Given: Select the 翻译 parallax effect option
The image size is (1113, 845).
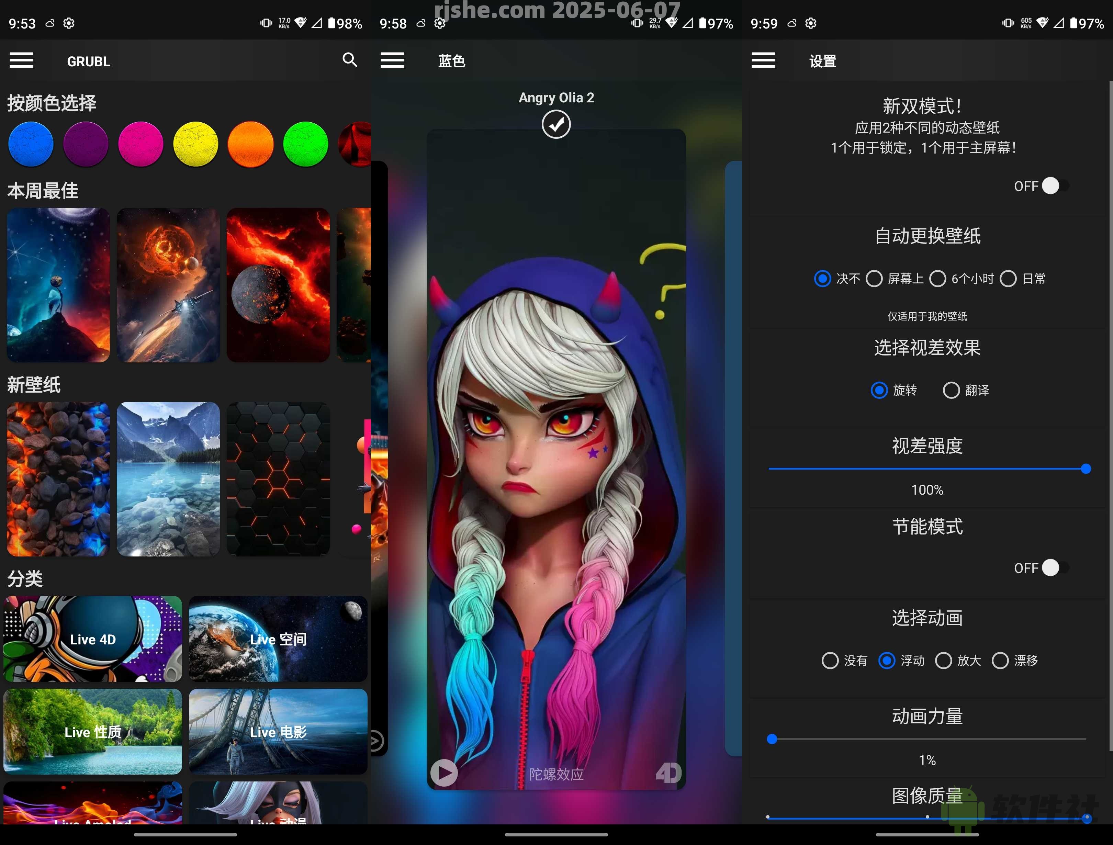Looking at the screenshot, I should pos(951,390).
